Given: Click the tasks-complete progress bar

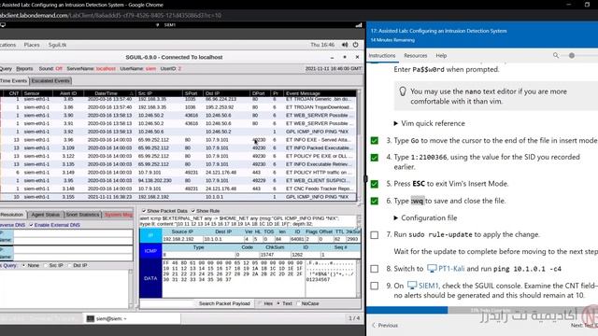Looking at the screenshot, I should pos(482,310).
